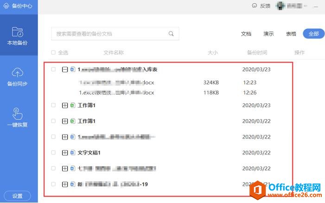Viewport: 325px width, 203px height.
Task: Filter by 表格 spreadsheets tab
Action: point(291,34)
